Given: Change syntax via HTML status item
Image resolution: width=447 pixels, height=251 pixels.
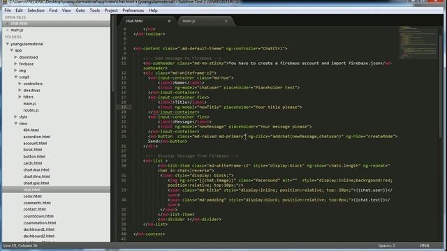Looking at the screenshot, I should (x=424, y=245).
